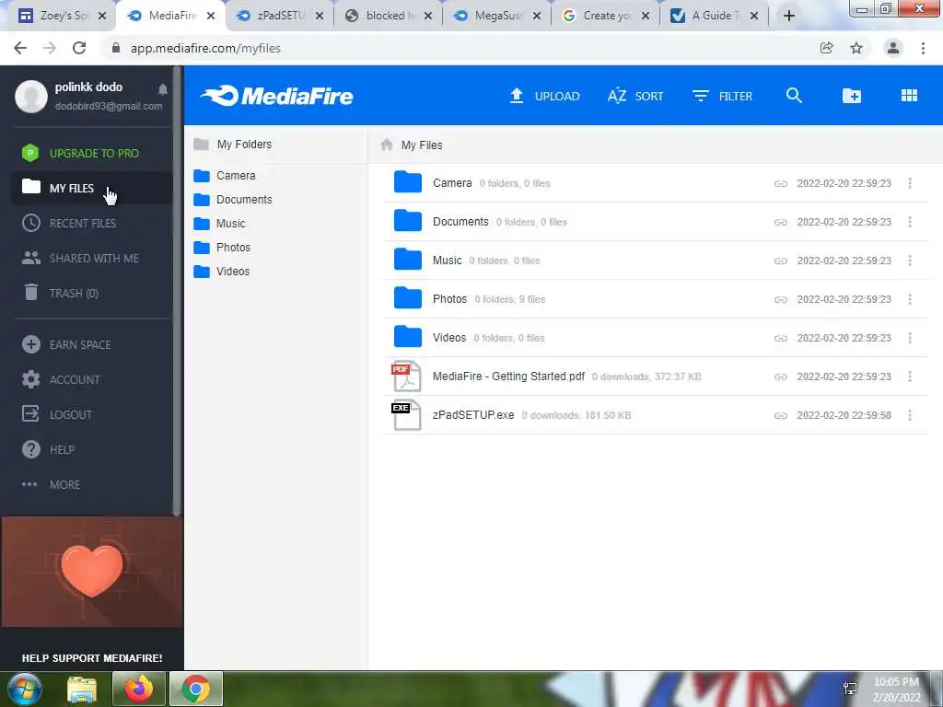943x707 pixels.
Task: Open the three-dot menu for Documents row
Action: point(910,222)
